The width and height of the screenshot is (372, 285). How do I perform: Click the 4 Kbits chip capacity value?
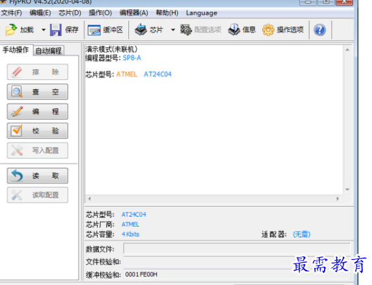(x=131, y=234)
